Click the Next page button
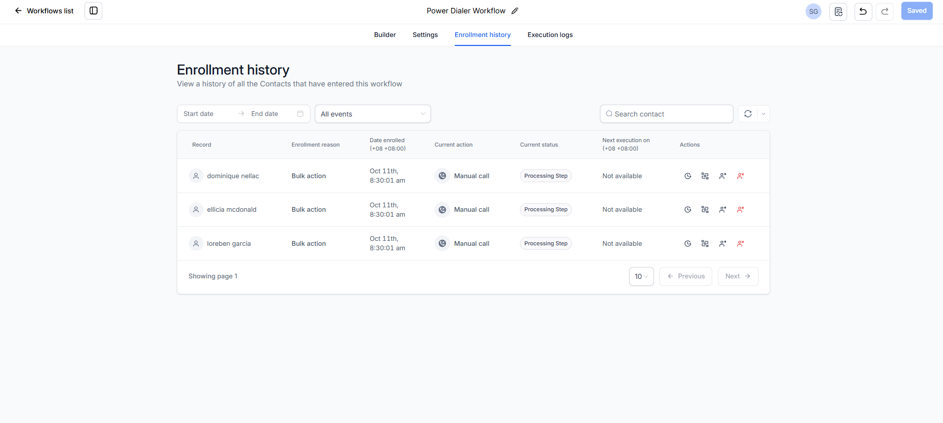This screenshot has width=943, height=423. point(738,276)
